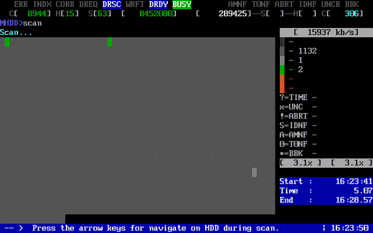Click the left 3.1% progress indicator
Viewport: 373px width, 233px height.
[300, 163]
